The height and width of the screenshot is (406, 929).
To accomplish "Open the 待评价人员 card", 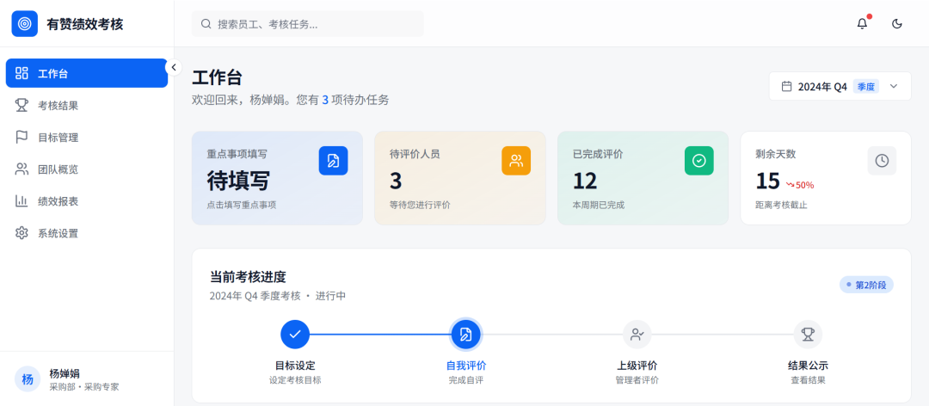I will (459, 178).
